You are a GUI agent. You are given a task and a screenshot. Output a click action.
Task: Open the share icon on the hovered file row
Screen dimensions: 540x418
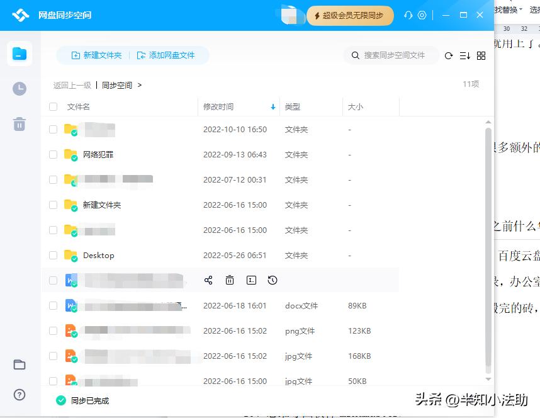[208, 280]
